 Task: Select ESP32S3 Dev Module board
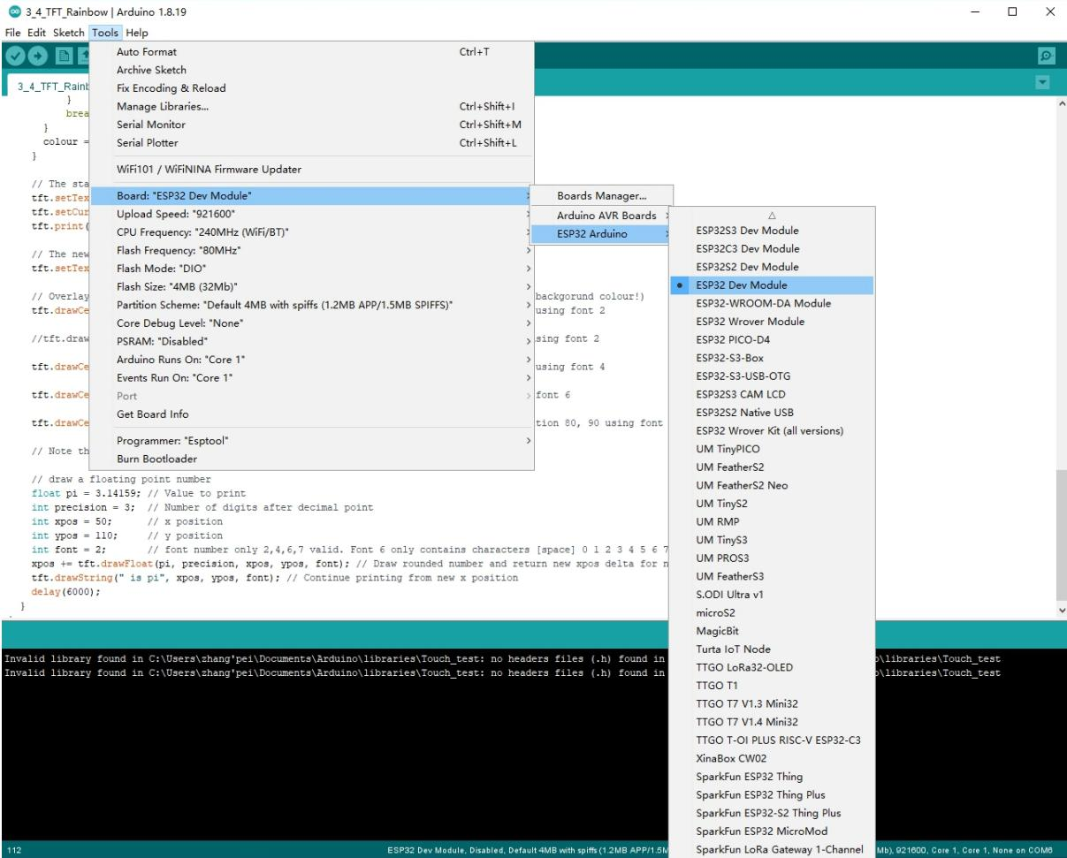772,231
